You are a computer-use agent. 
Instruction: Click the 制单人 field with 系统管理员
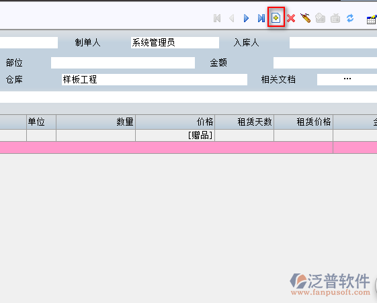[x=175, y=43]
